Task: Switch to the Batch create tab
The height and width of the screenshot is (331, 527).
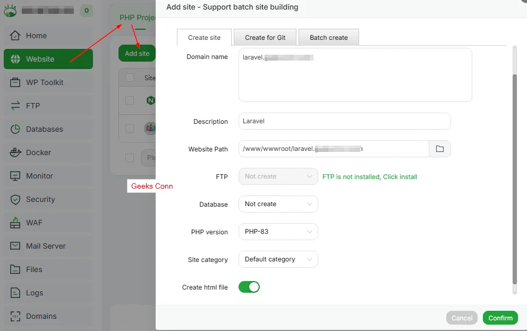Action: click(x=328, y=37)
